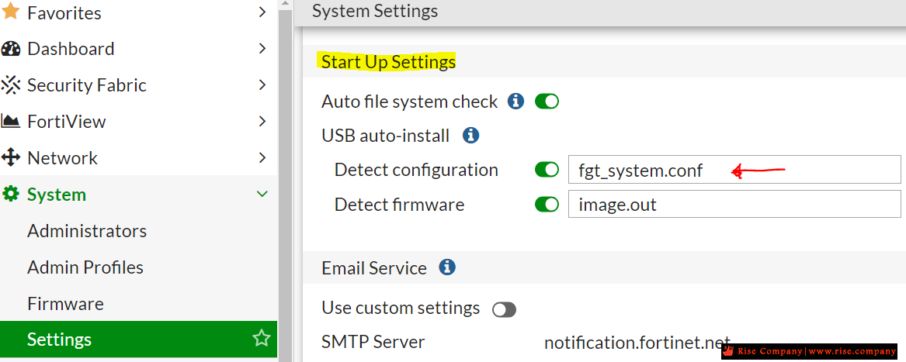Open info tooltip for Auto file system check
Viewport: 906px width, 362px height.
[515, 102]
